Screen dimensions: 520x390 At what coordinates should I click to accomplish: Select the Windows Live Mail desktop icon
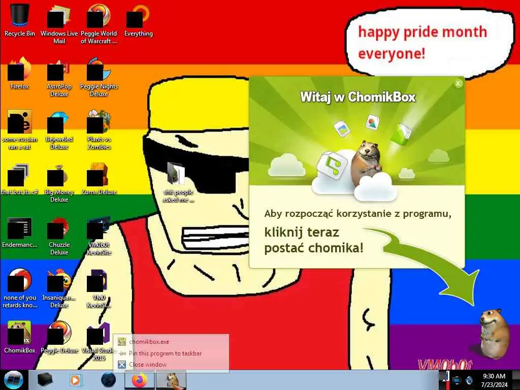[x=59, y=24]
